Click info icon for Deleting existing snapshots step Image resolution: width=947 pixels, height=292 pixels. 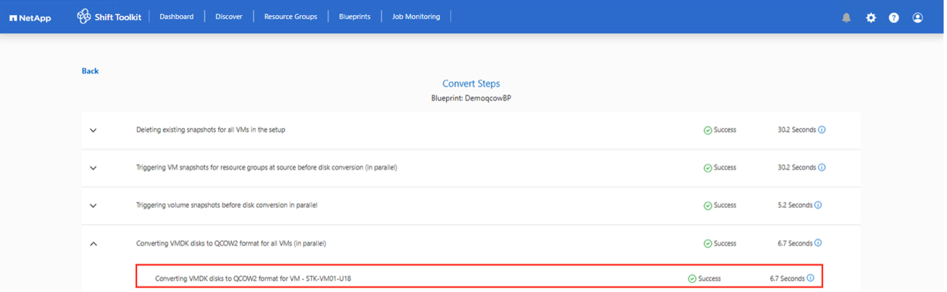[x=822, y=130]
